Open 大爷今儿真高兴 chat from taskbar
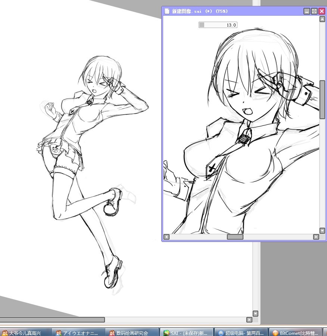The height and width of the screenshot is (336, 327). click(x=25, y=333)
